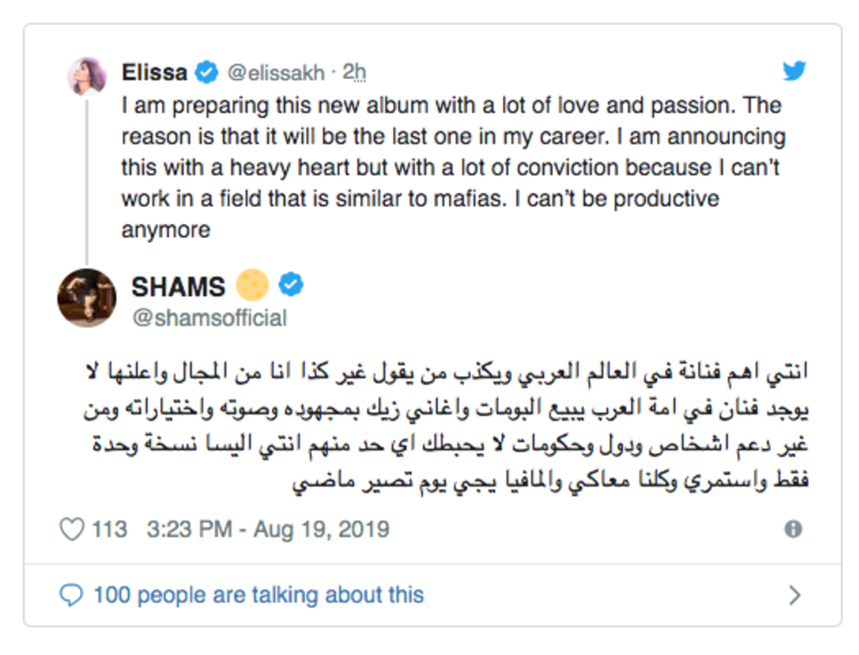Click the speech bubble reply icon
859x655 pixels.
click(72, 595)
